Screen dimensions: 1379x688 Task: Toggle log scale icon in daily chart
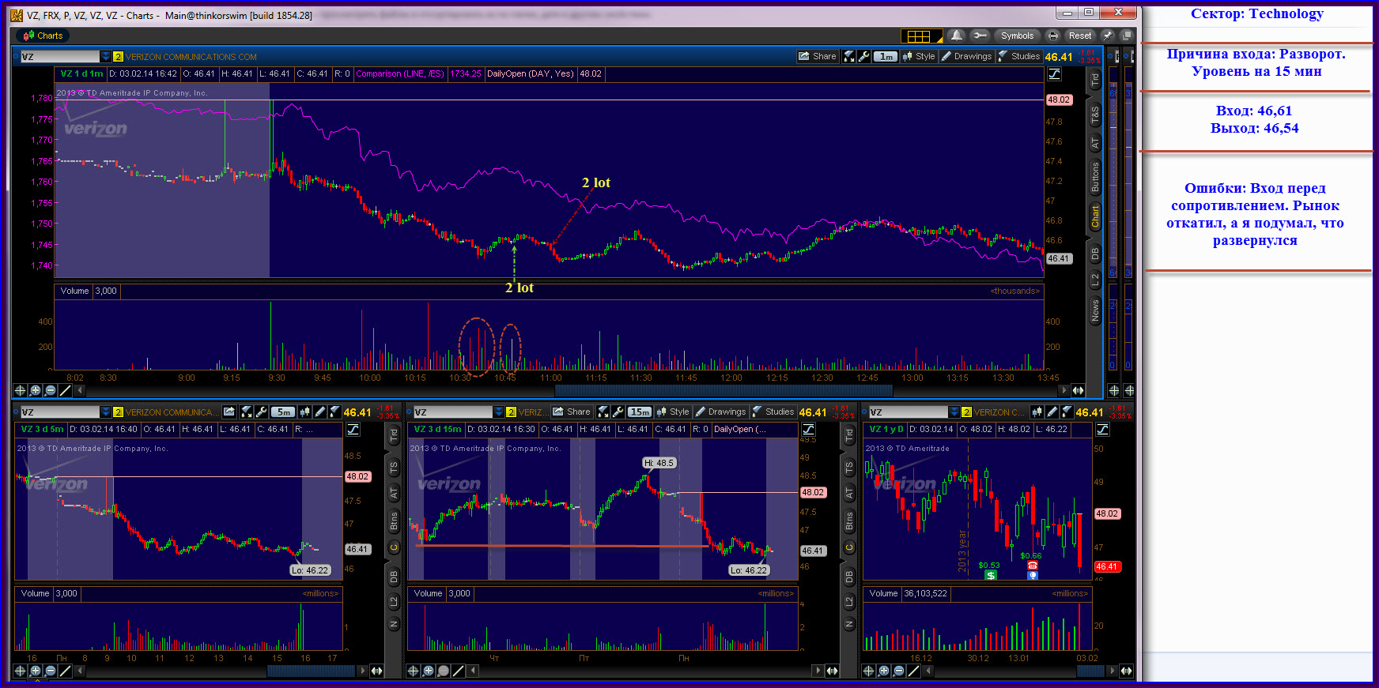1103,429
